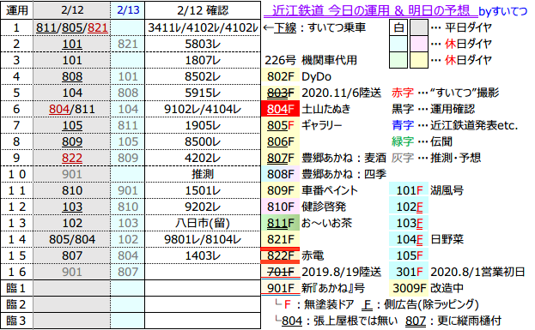This screenshot has height=330, width=535.
Task: Click the '緑字' legend label
Action: pos(403,141)
